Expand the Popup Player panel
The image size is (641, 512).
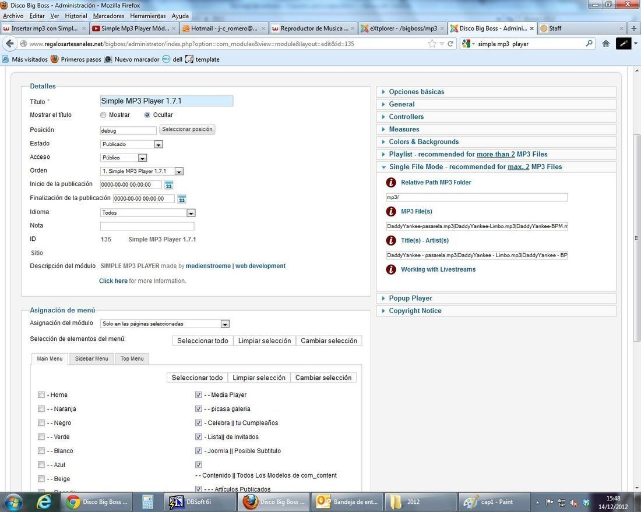click(x=496, y=298)
